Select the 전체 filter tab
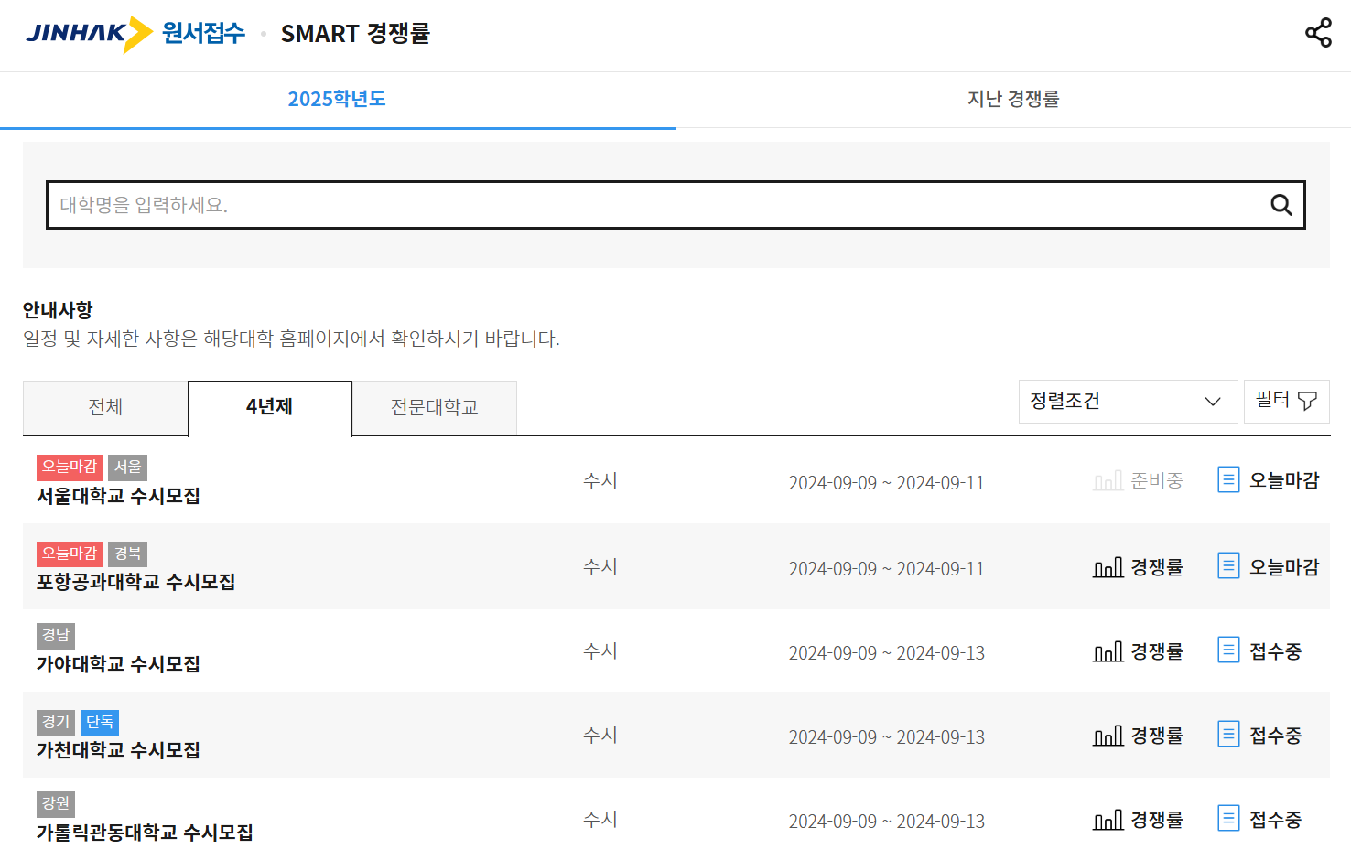 pos(104,408)
